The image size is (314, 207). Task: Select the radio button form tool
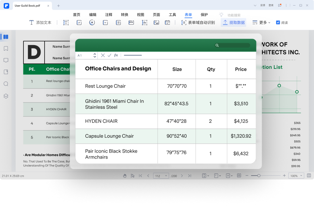[92, 23]
